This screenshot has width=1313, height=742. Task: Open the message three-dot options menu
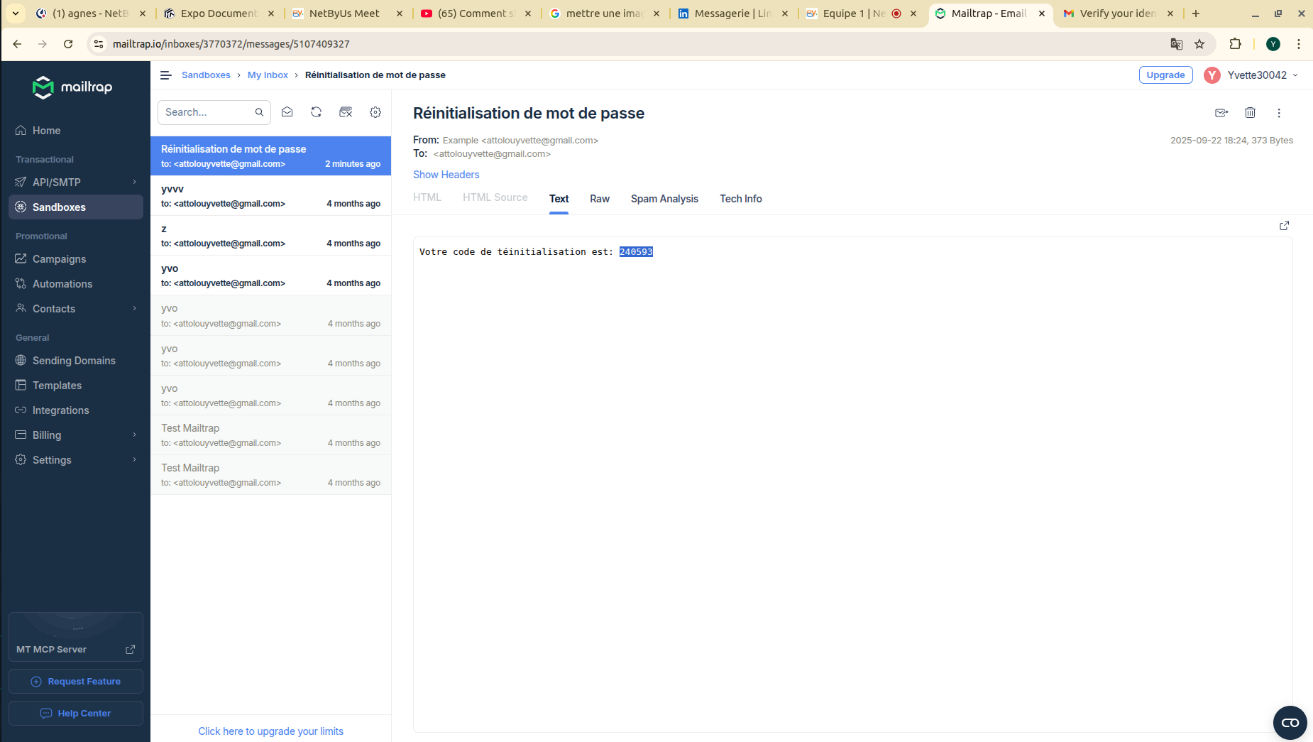click(x=1279, y=113)
